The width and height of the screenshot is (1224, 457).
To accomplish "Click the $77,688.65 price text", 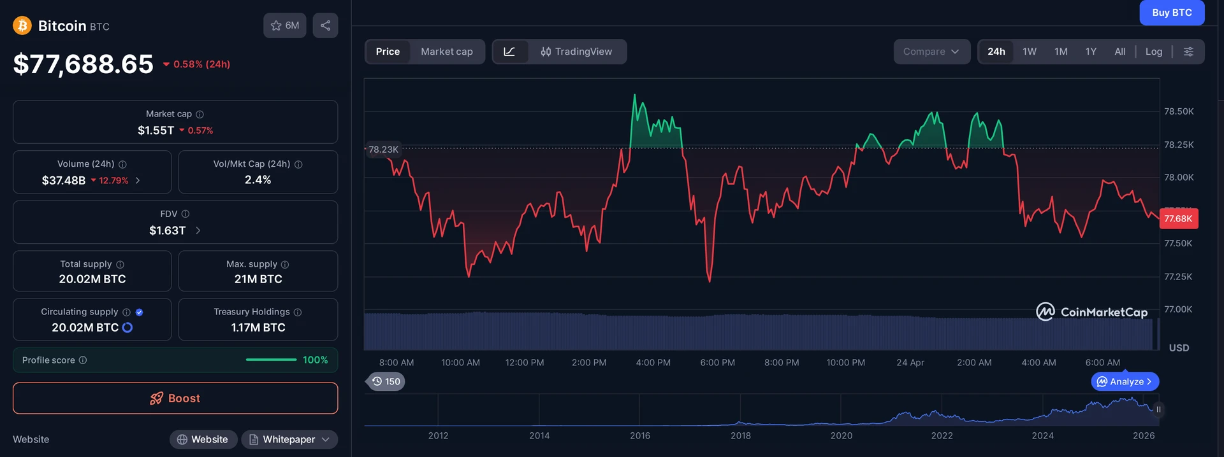I will (x=84, y=64).
